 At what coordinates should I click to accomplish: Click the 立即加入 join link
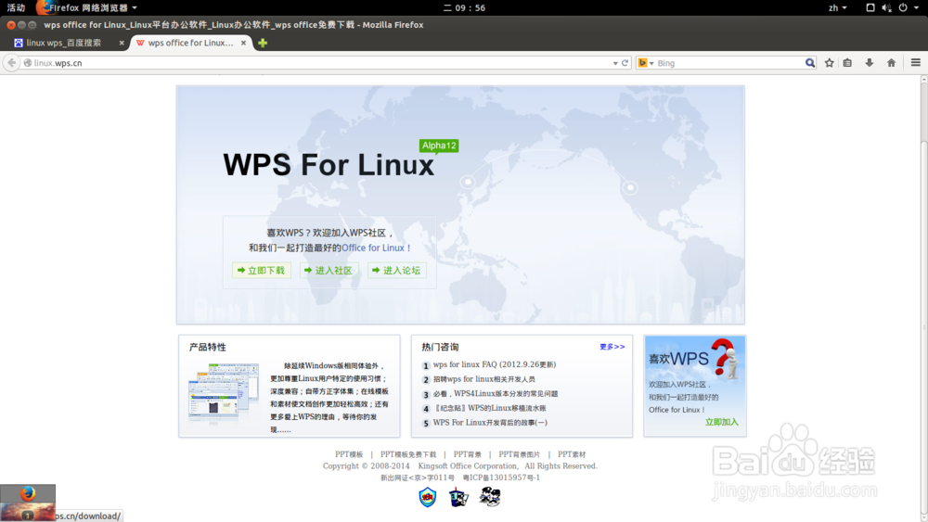click(x=721, y=422)
